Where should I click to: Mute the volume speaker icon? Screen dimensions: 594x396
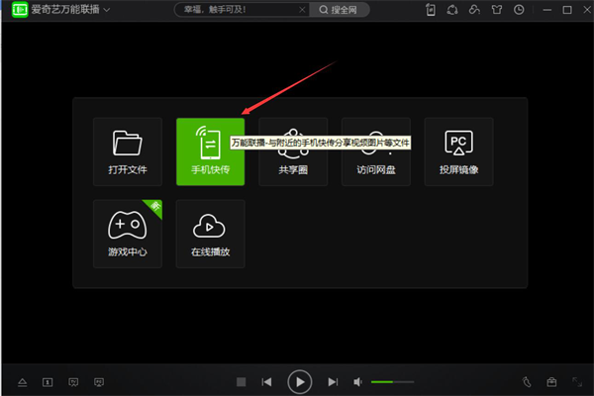(357, 382)
